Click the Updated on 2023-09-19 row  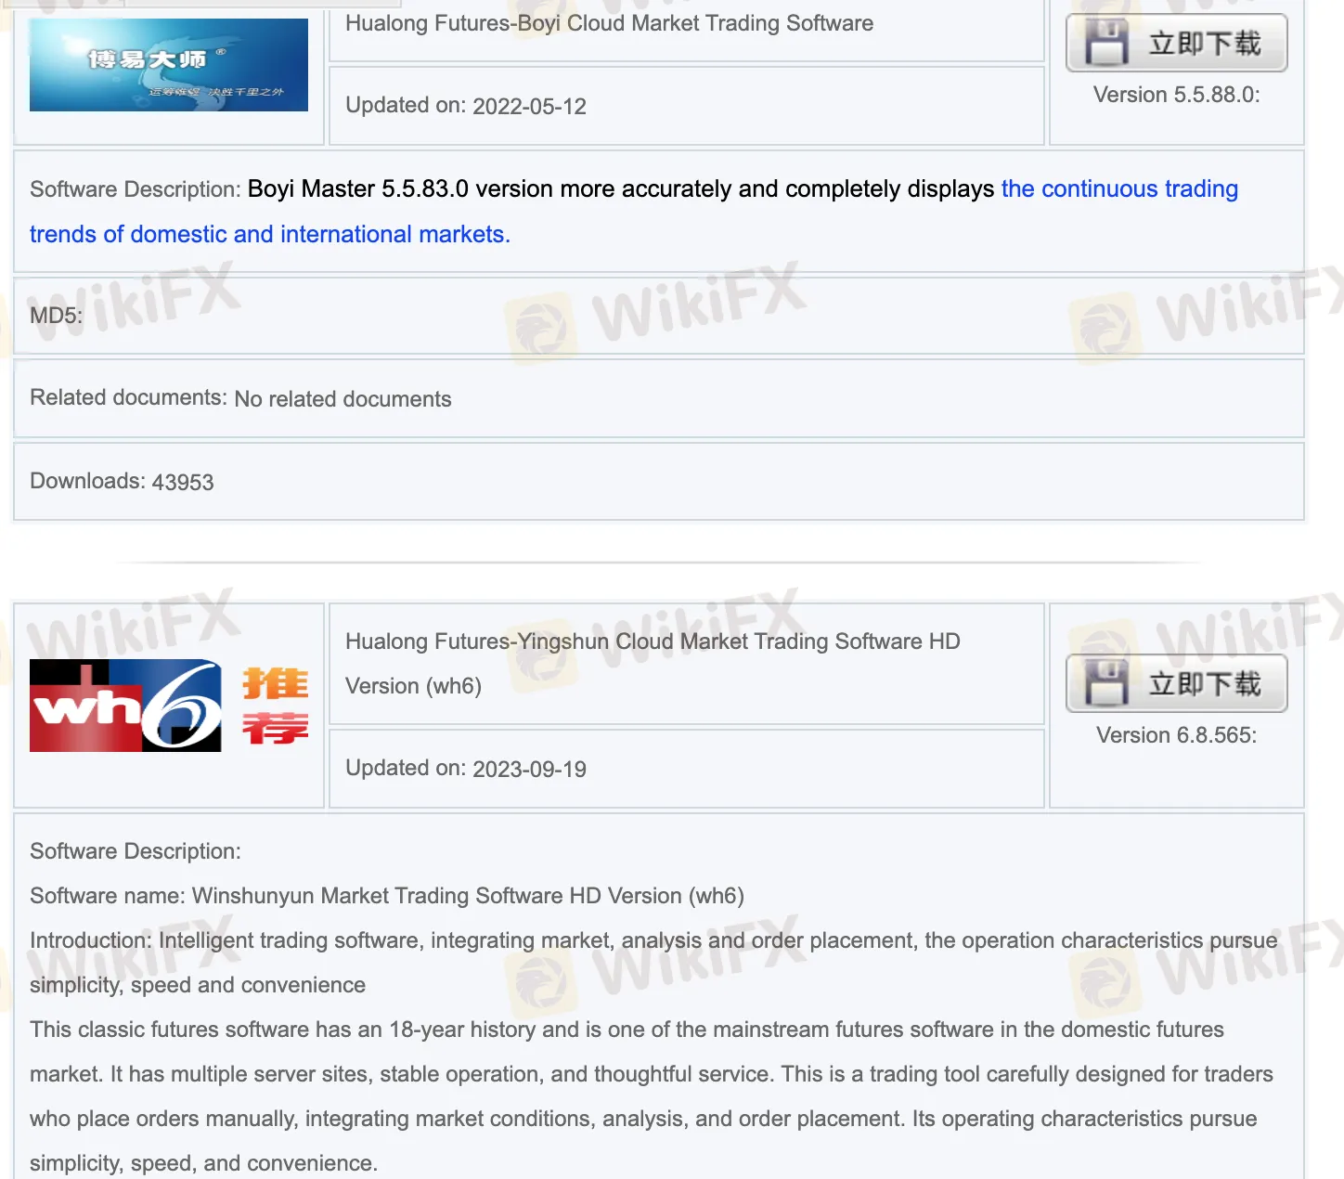466,769
